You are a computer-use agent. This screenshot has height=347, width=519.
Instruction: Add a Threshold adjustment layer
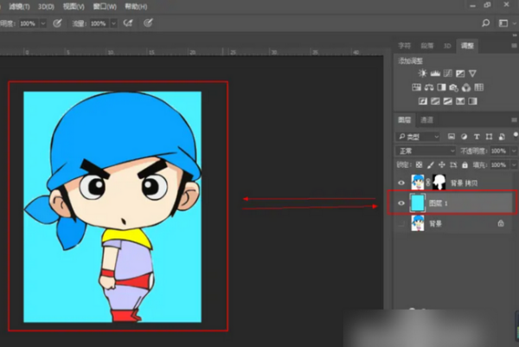pos(447,101)
